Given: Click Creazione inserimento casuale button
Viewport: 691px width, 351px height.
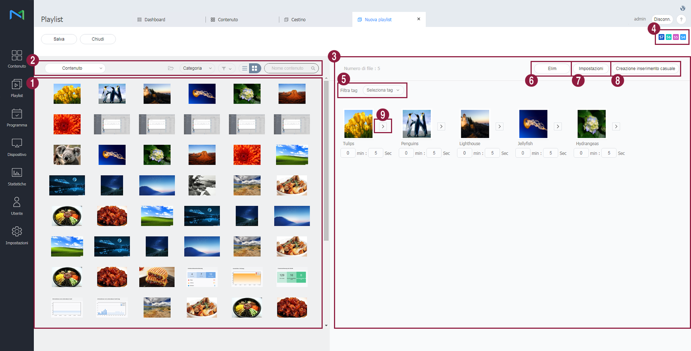Looking at the screenshot, I should click(x=645, y=69).
